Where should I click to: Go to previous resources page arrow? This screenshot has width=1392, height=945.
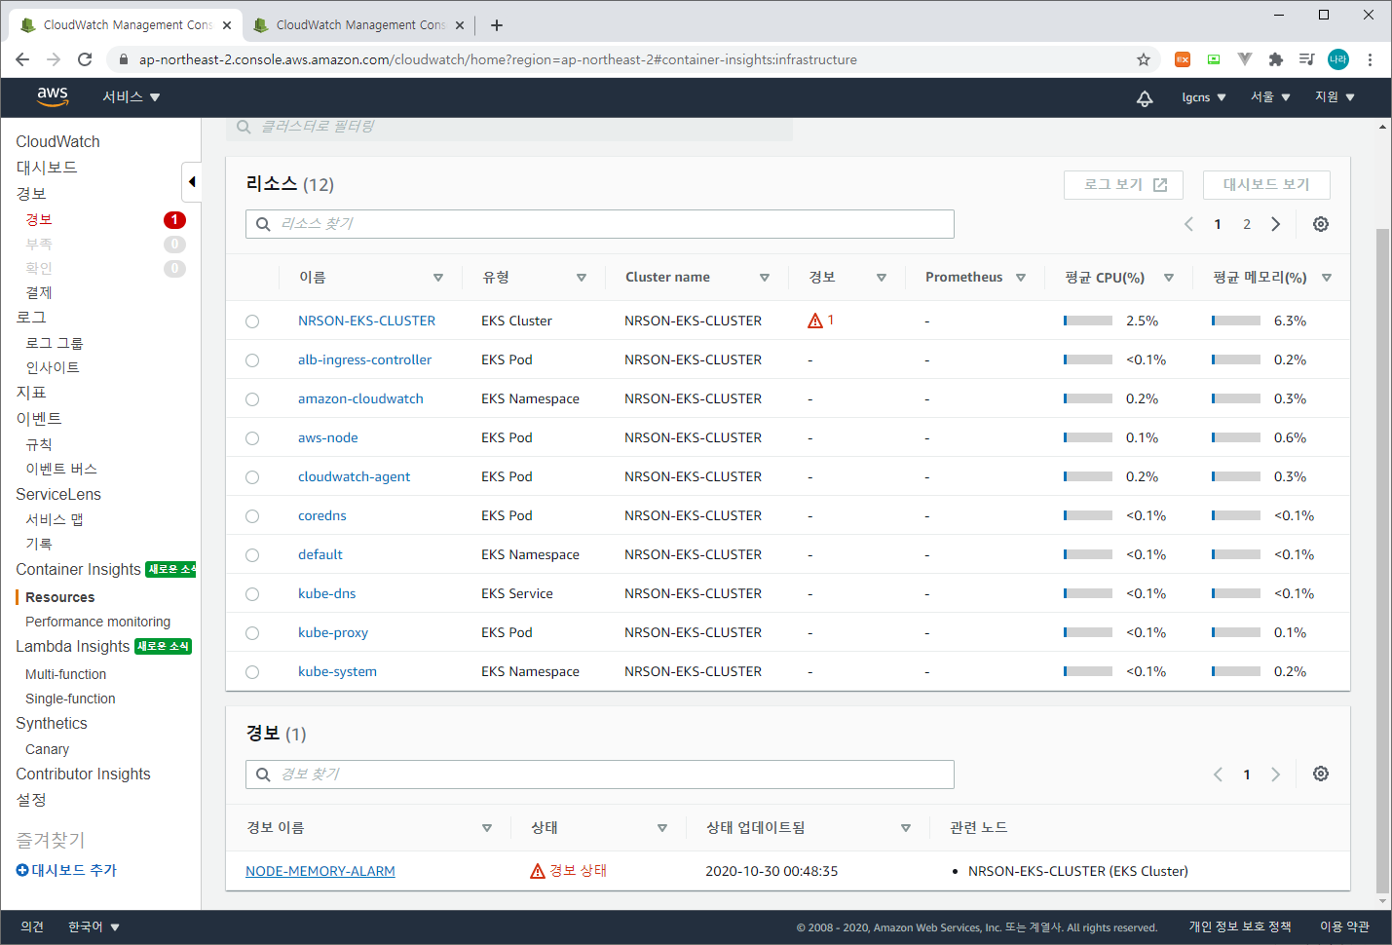click(1188, 224)
